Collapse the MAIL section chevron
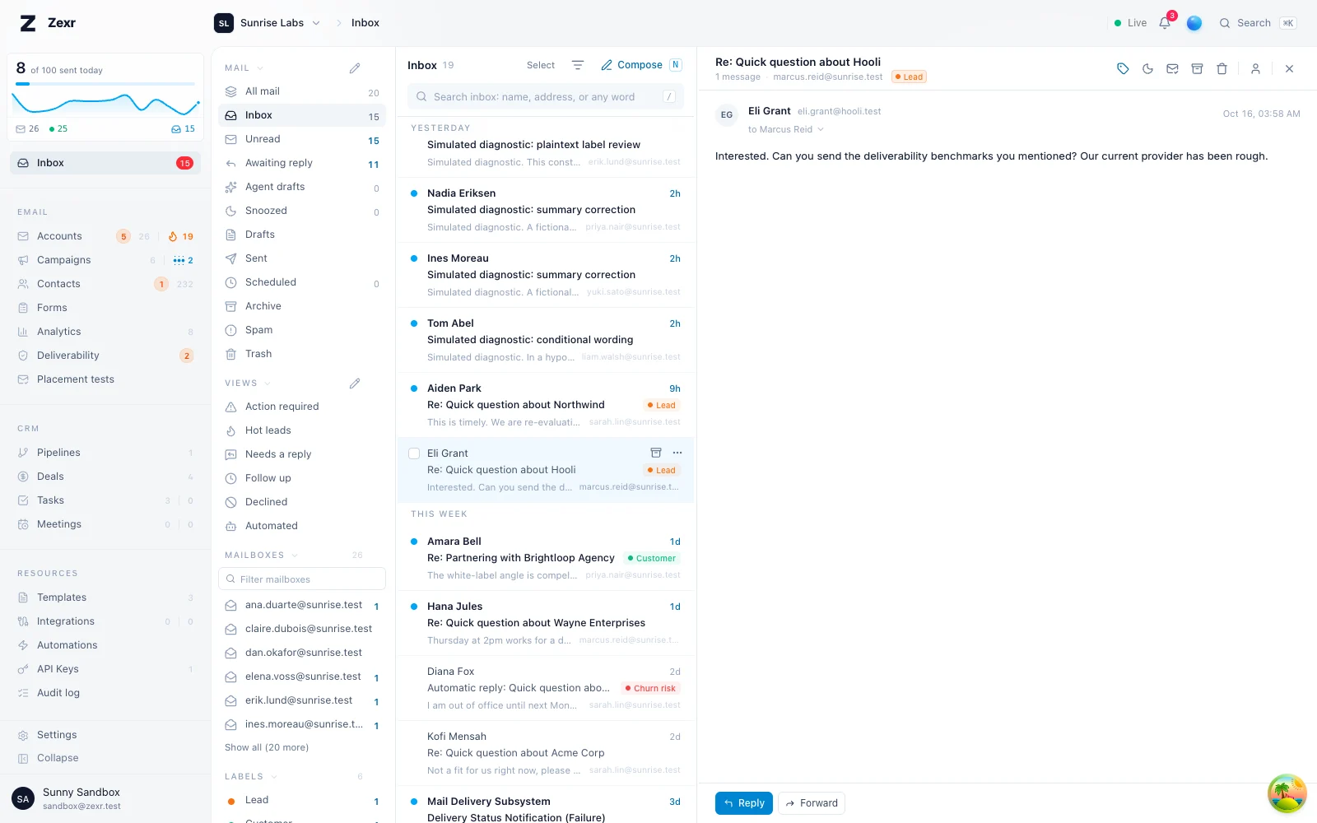The width and height of the screenshot is (1317, 823). pos(260,68)
